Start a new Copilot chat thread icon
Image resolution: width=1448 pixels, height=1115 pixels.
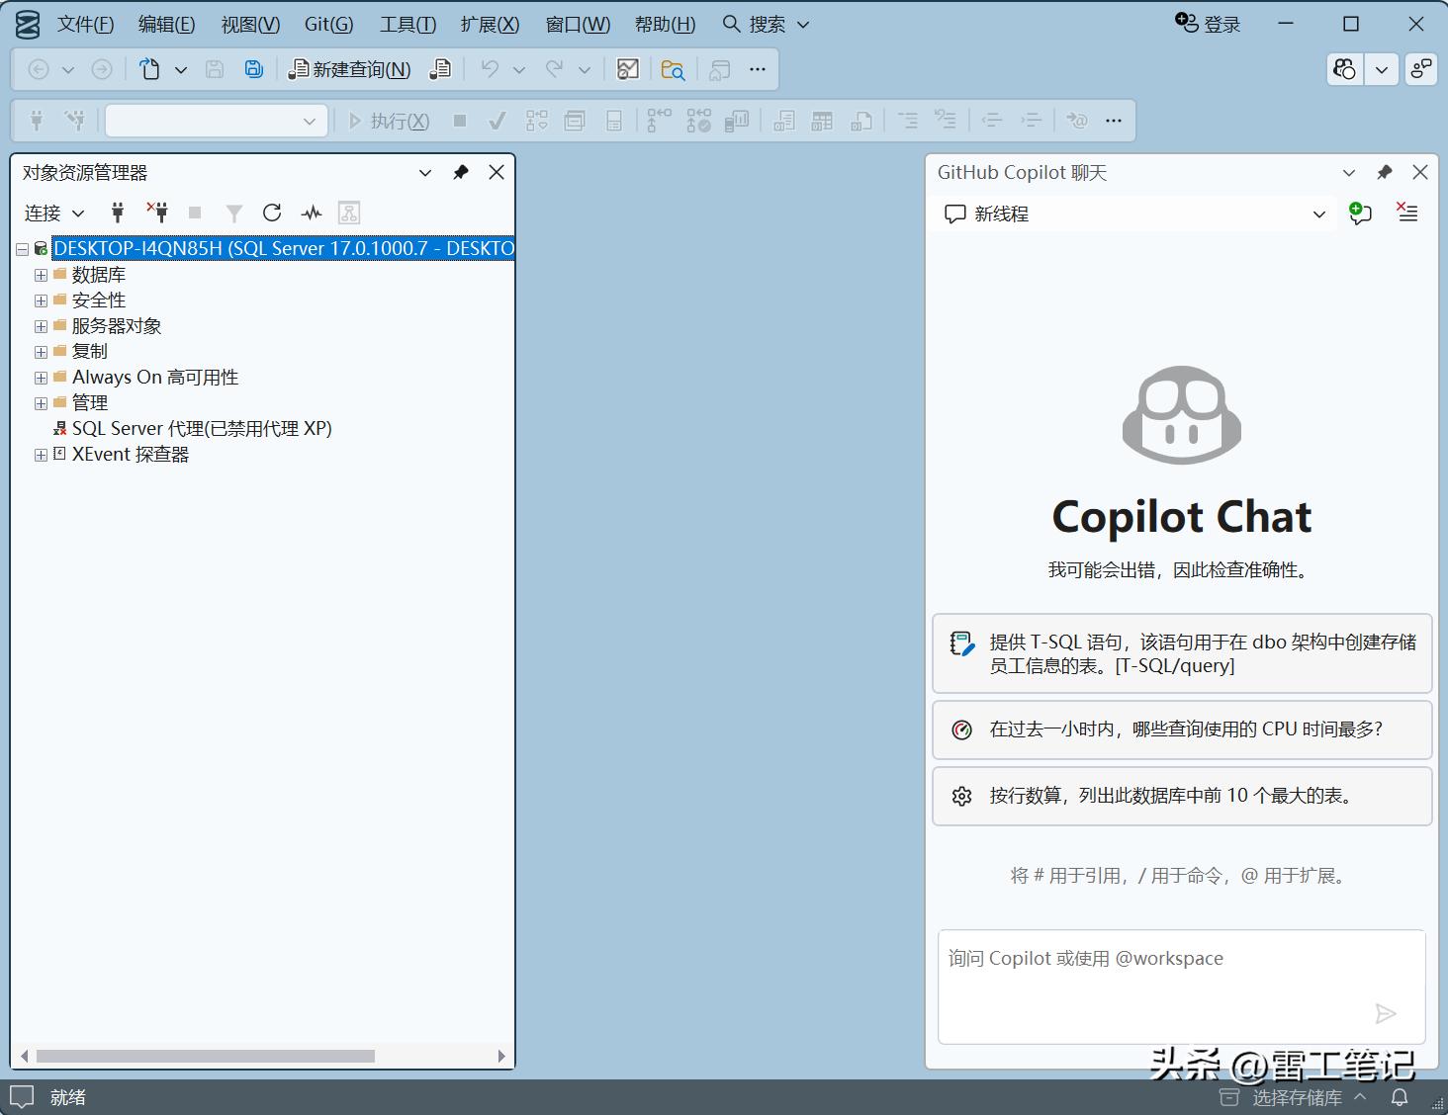coord(1360,213)
